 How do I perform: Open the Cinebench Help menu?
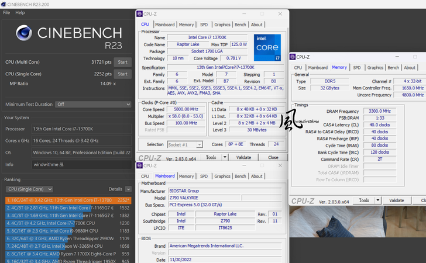20,12
